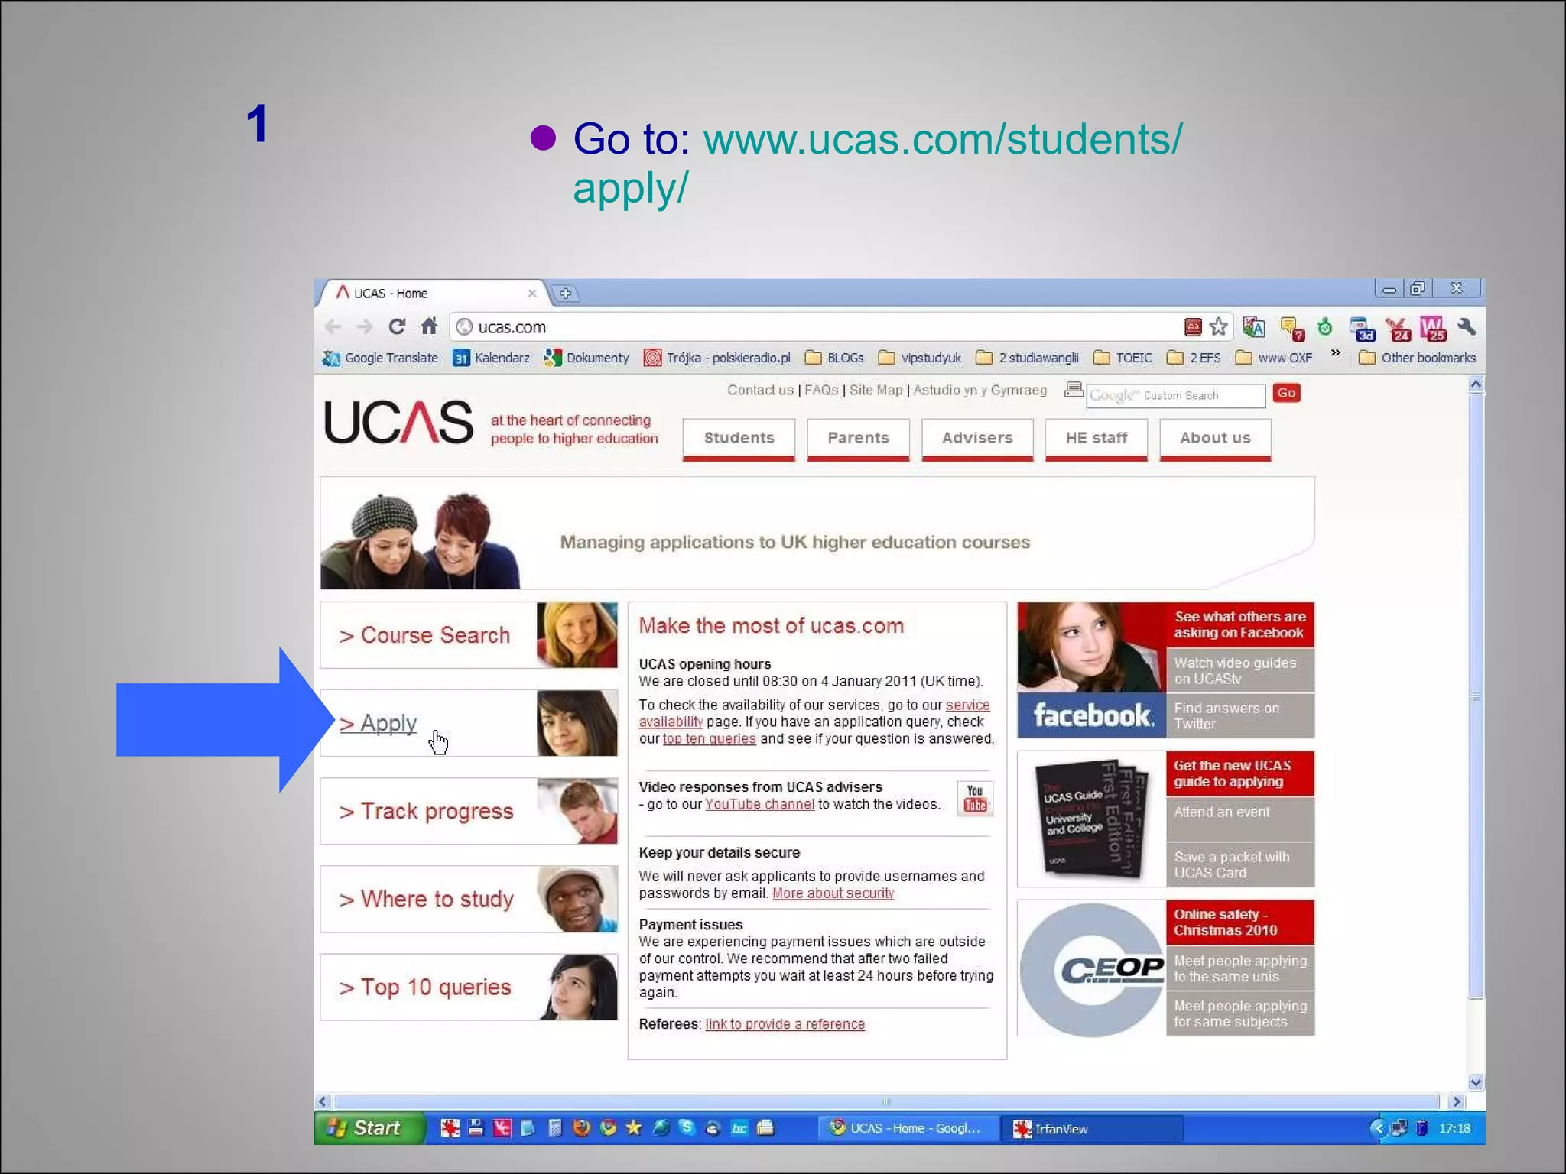Open the Chrome wrench settings menu

tap(1467, 327)
